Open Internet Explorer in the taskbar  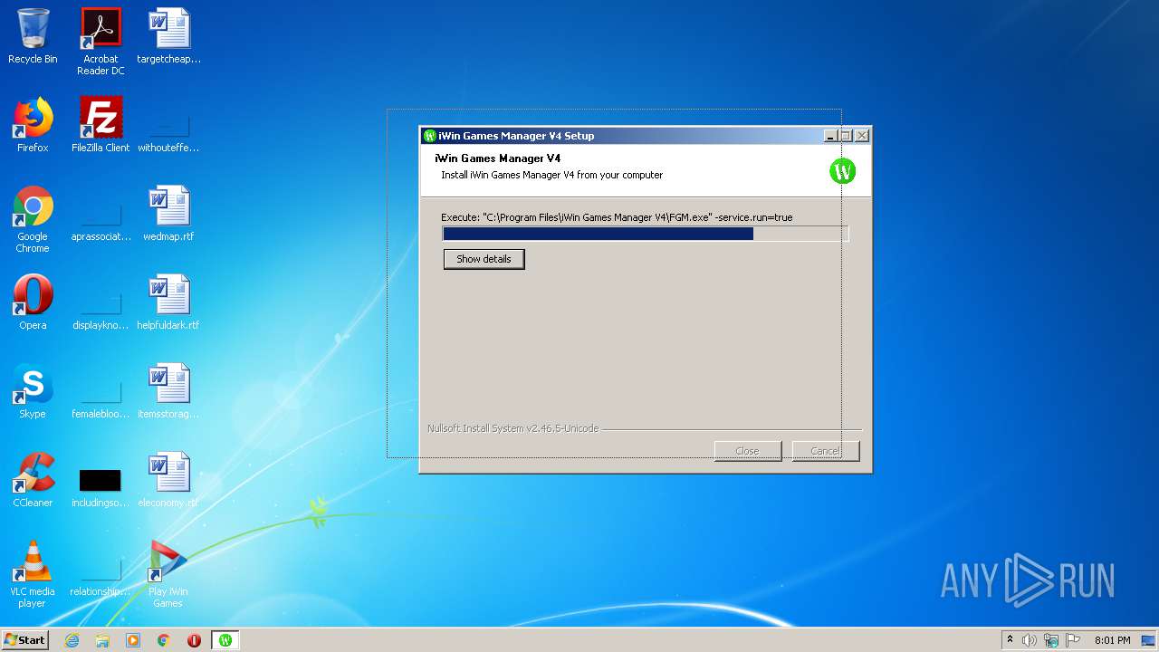click(72, 640)
